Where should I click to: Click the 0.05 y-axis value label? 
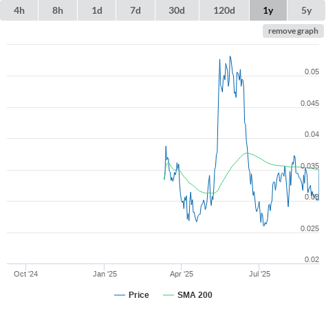pyautogui.click(x=312, y=72)
